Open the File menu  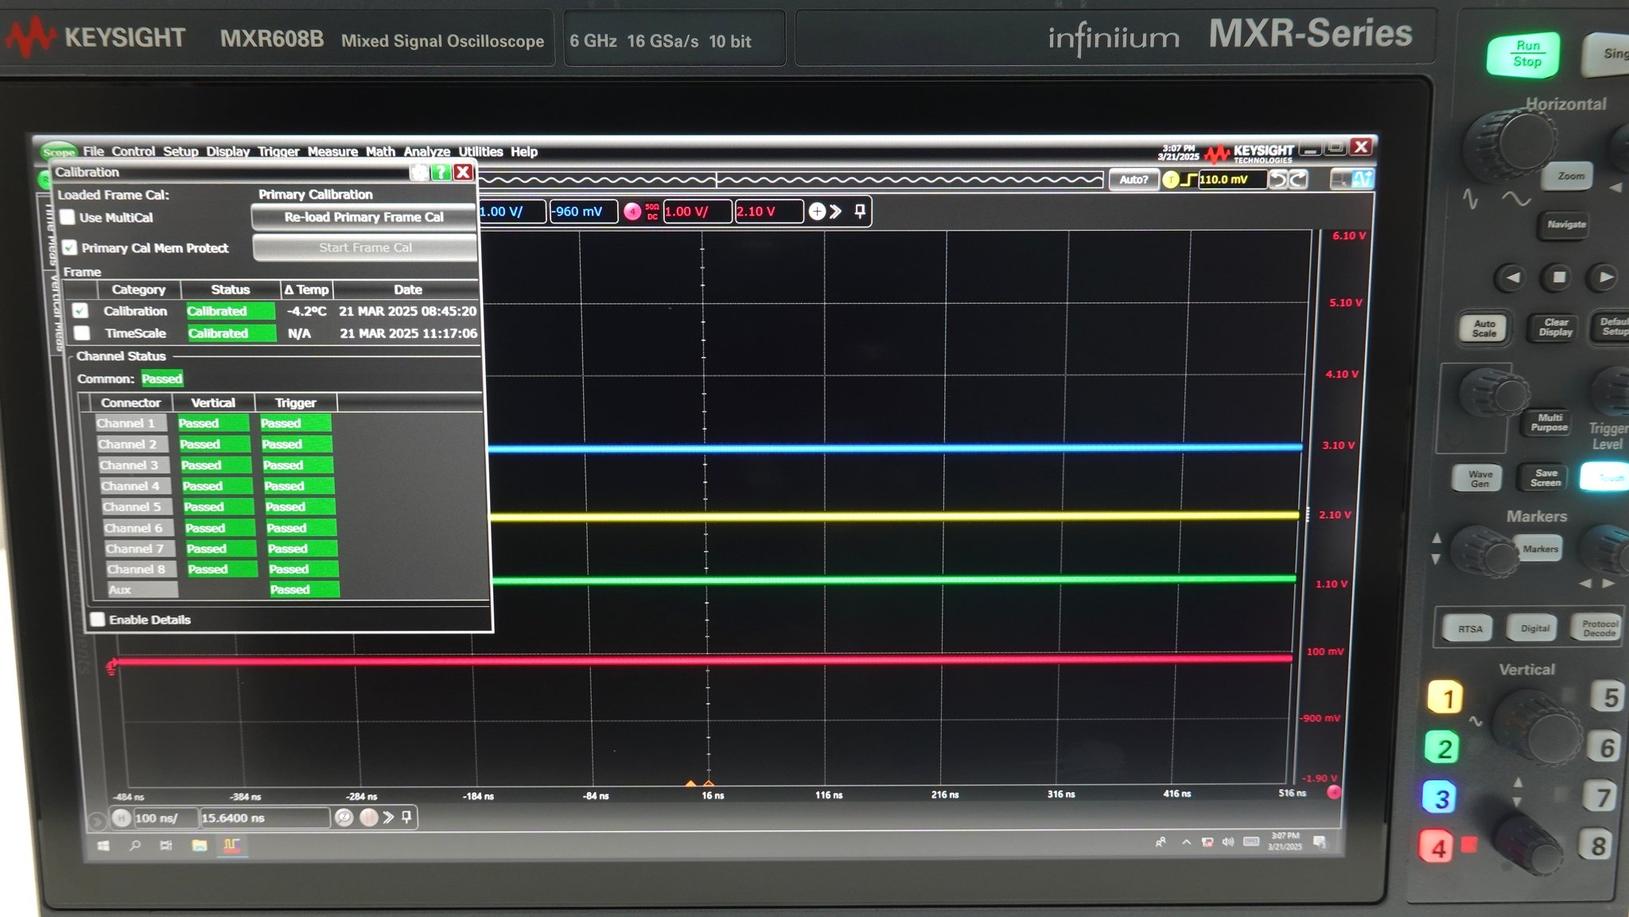coord(93,151)
